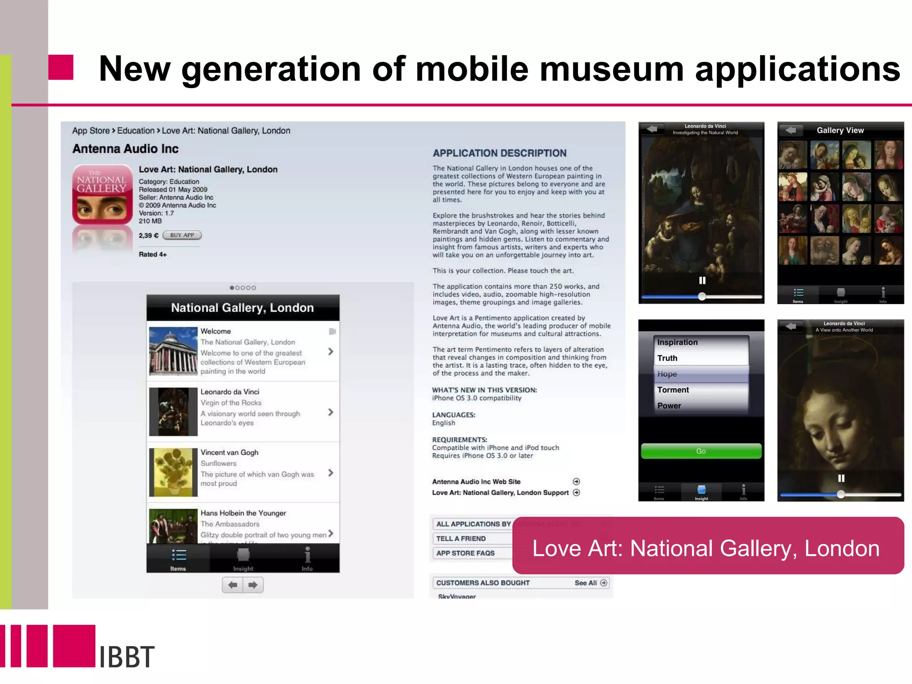912x684 pixels.
Task: Click the first screenshot page dot
Action: coord(232,288)
